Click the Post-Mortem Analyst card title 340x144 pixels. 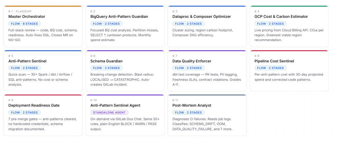tap(192, 105)
